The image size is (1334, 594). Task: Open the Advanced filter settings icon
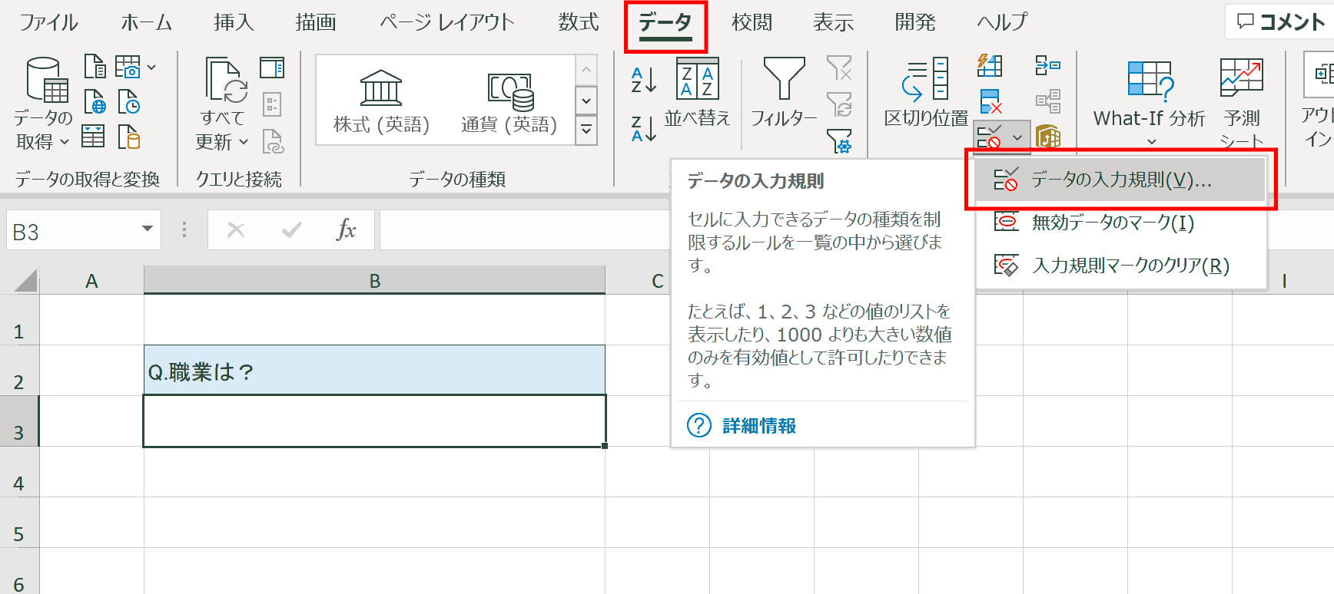(x=839, y=140)
